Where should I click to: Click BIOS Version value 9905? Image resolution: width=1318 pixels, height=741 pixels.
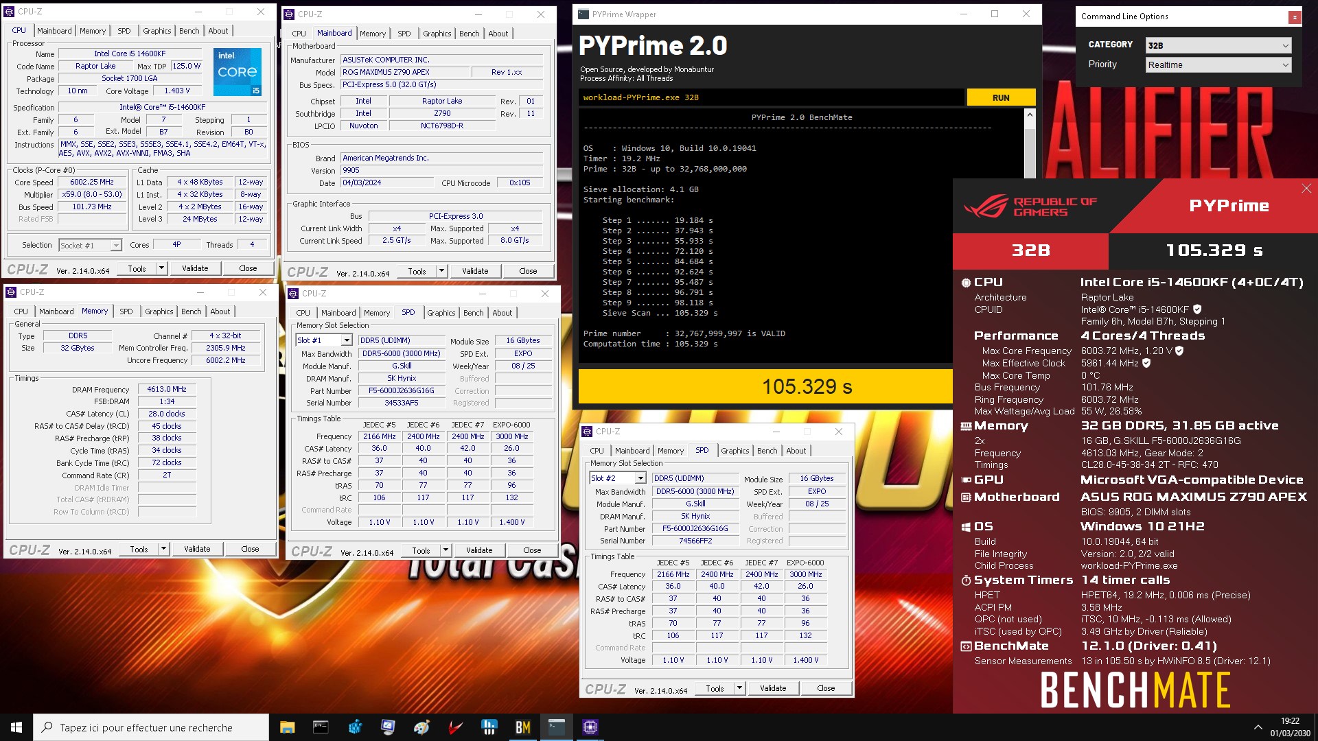coord(441,170)
